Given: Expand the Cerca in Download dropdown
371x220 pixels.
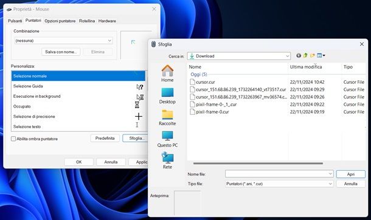Looking at the screenshot, I should (x=239, y=56).
